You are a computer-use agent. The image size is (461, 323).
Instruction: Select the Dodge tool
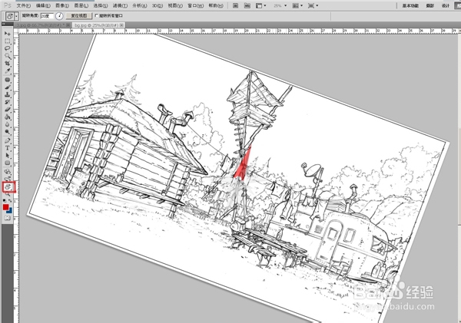[x=8, y=131]
